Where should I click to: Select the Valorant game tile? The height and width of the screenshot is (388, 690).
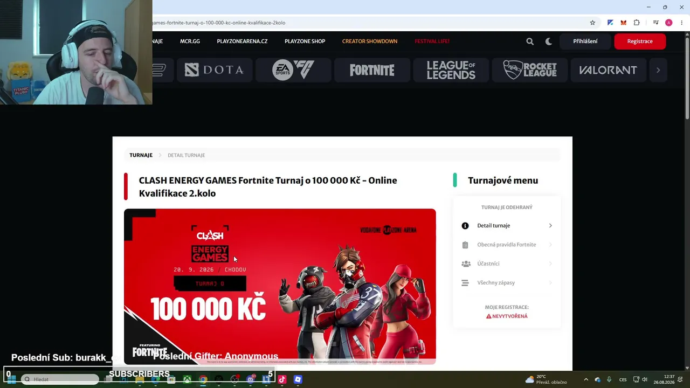coord(608,70)
